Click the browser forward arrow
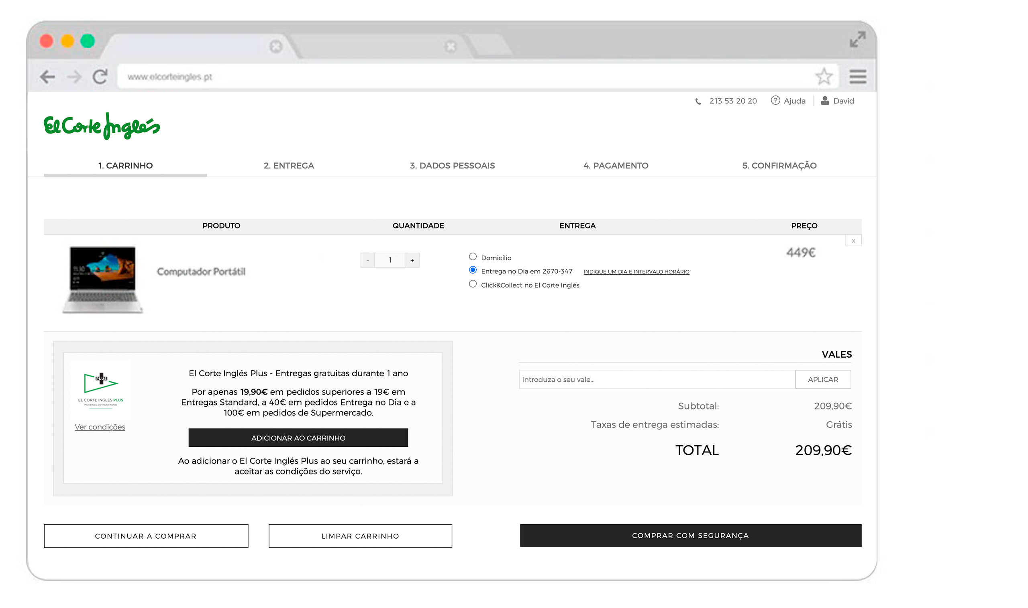The image size is (1028, 608). (x=74, y=77)
